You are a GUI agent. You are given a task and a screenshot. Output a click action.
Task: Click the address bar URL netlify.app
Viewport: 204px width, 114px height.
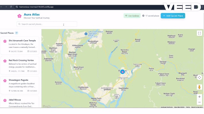pyautogui.click(x=36, y=7)
